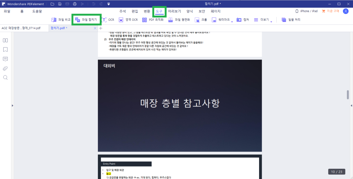Click the PDF 최적화 tool

pyautogui.click(x=153, y=20)
